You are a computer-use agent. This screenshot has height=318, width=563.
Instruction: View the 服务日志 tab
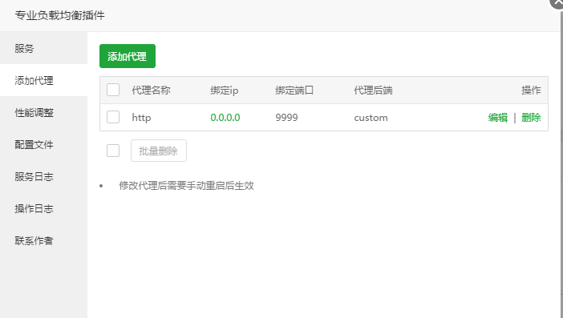43,176
